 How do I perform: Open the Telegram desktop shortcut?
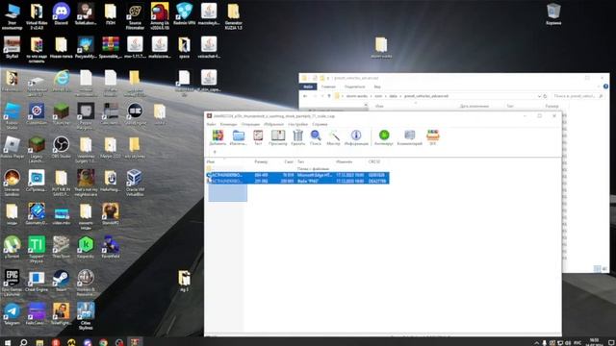(12, 313)
